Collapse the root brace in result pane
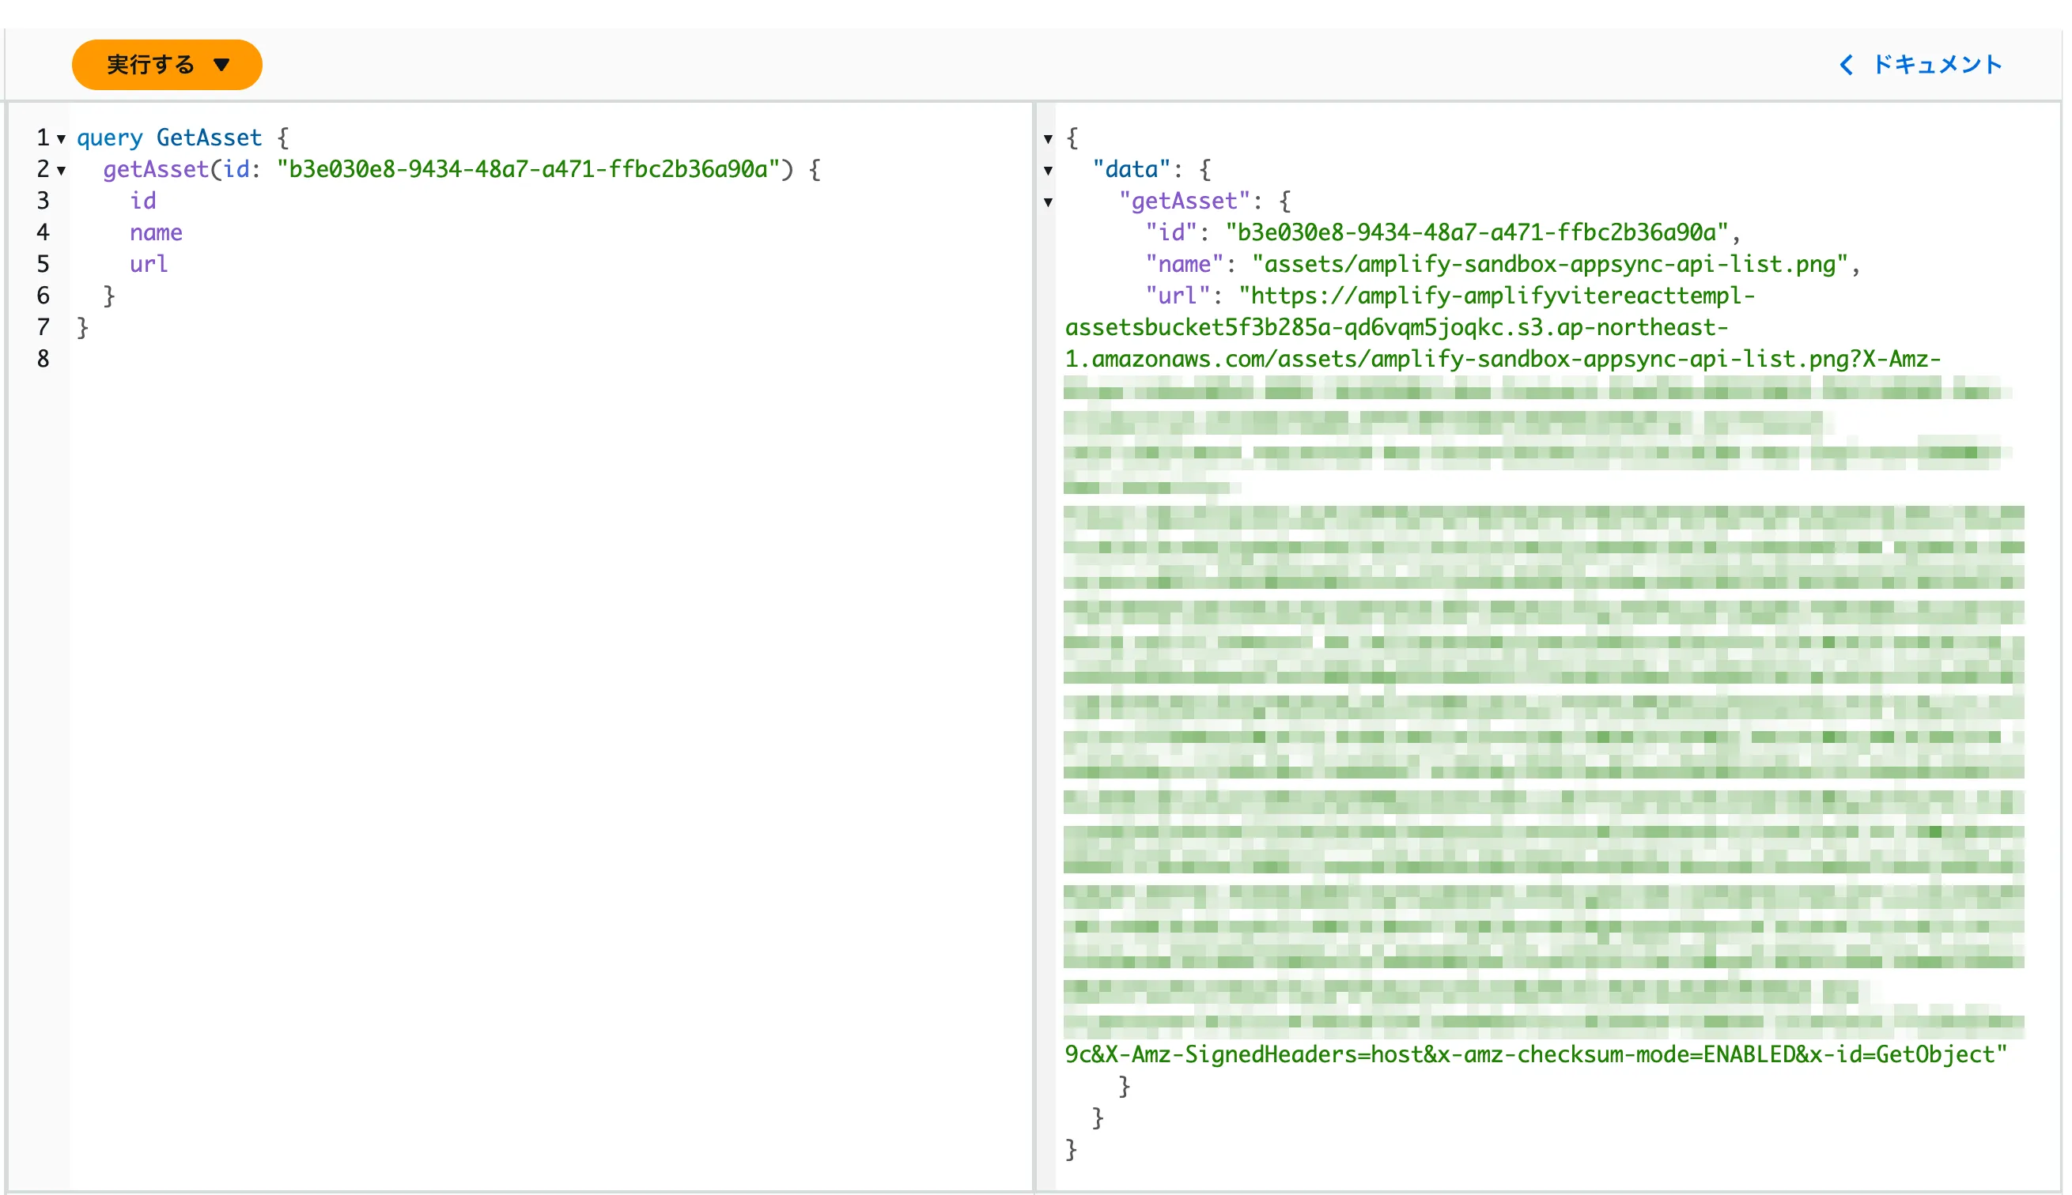2072x1195 pixels. pos(1048,139)
